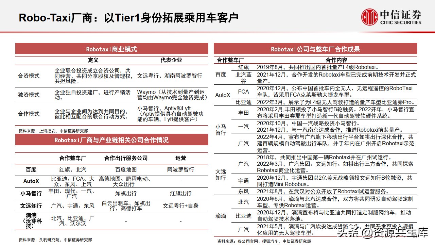Viewport: 435px width, 245px height.
Task: Click the 一汽 cell in right table
Action: pyautogui.click(x=243, y=126)
